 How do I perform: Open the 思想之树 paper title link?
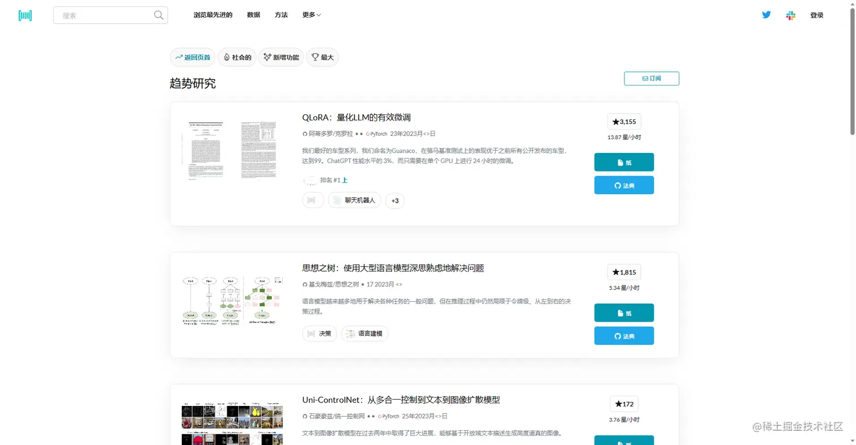point(393,268)
